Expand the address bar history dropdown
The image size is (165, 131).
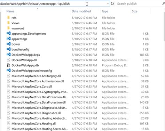pyautogui.click(x=108, y=4)
